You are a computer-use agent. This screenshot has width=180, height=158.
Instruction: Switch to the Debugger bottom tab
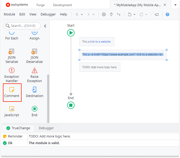(x=46, y=128)
